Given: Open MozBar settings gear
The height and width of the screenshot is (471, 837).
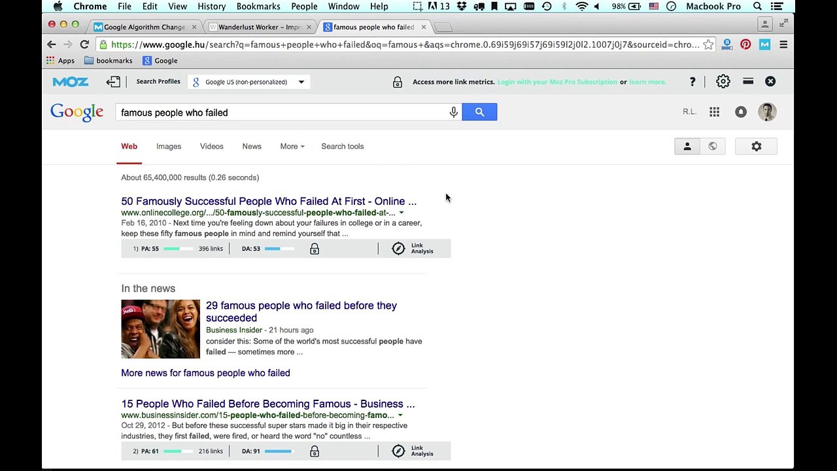Looking at the screenshot, I should [723, 81].
